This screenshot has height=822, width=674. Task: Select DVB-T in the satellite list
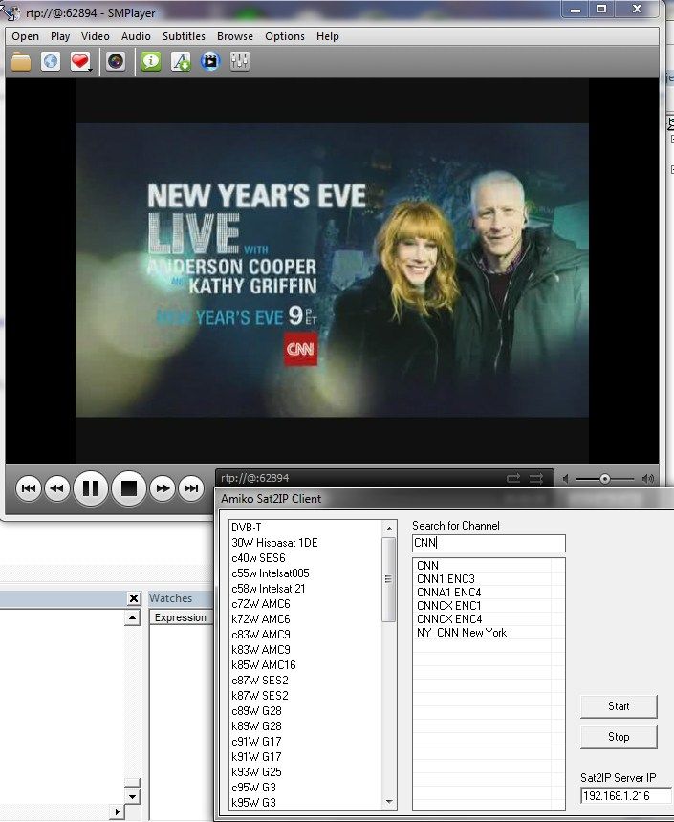click(307, 528)
